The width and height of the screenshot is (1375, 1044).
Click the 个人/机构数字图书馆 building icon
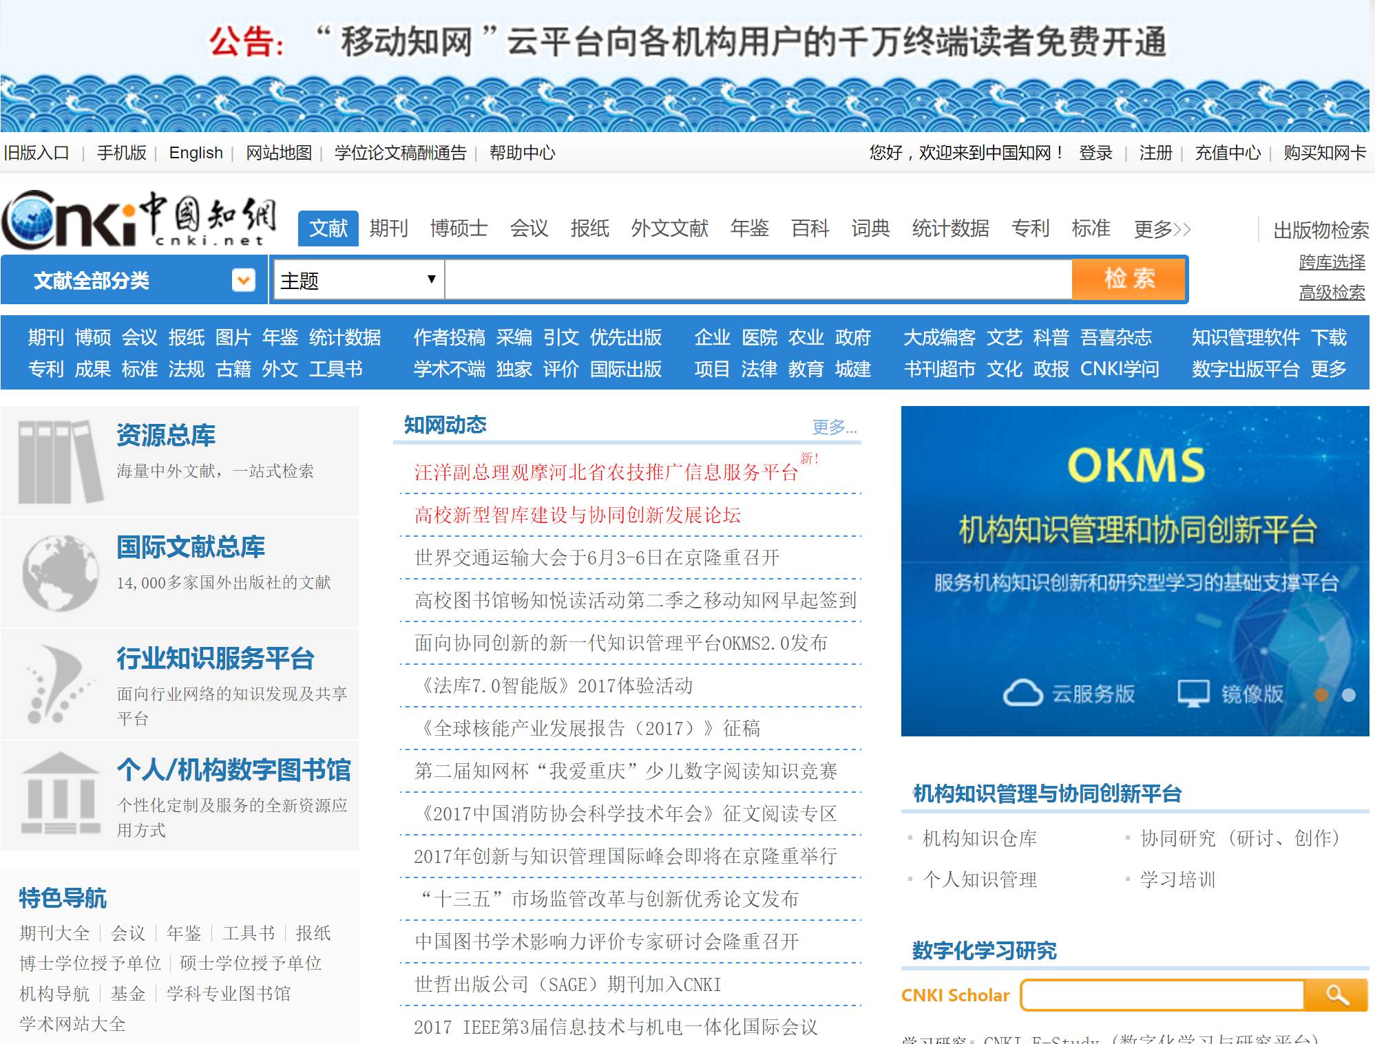(61, 793)
